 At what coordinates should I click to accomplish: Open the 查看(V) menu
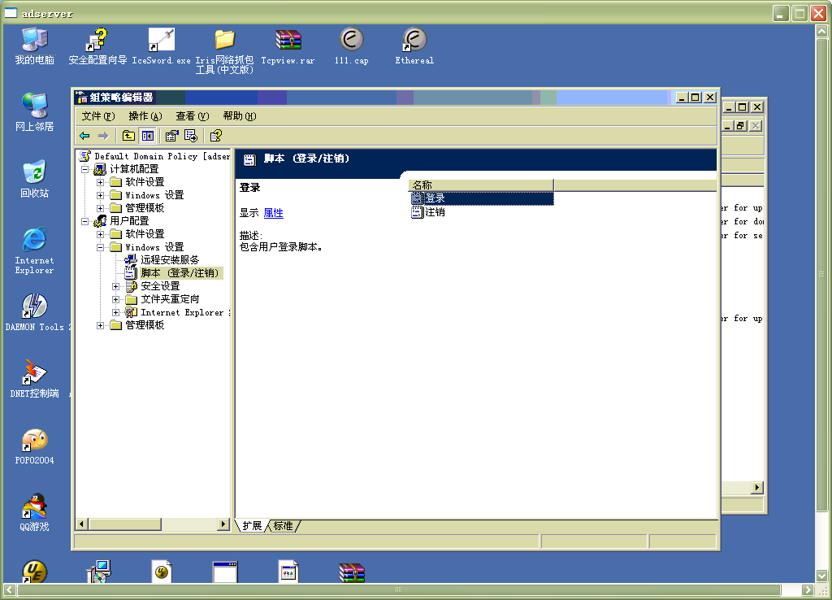(192, 116)
